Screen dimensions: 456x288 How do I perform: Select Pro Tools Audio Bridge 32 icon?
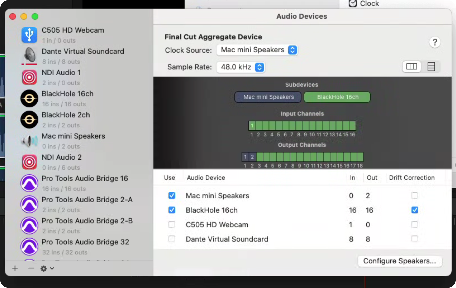pyautogui.click(x=29, y=247)
